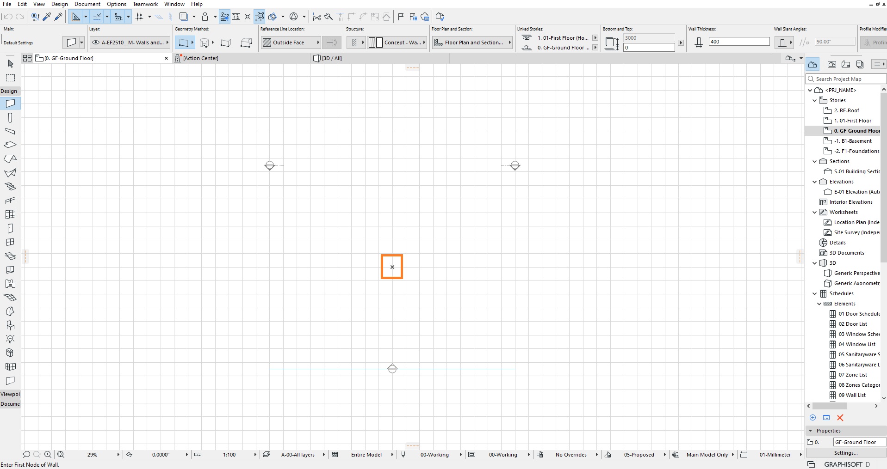Screen dimensions: 887x469
Task: Open the Concept wall structure dropdown
Action: pos(397,43)
